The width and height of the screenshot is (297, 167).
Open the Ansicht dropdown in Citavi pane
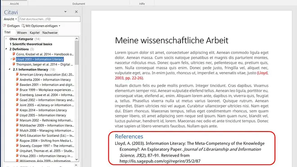pos(10,19)
